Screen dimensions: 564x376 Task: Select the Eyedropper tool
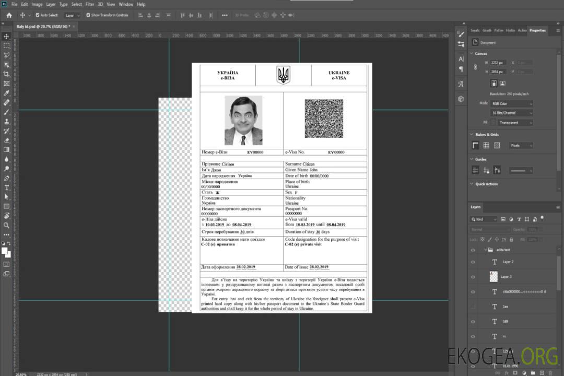click(6, 93)
